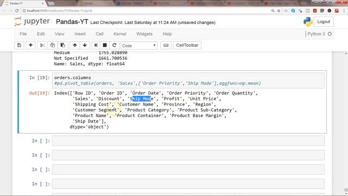This screenshot has width=348, height=196.
Task: Click highlighted 'Ship Mode' text in output
Action: coord(141,99)
